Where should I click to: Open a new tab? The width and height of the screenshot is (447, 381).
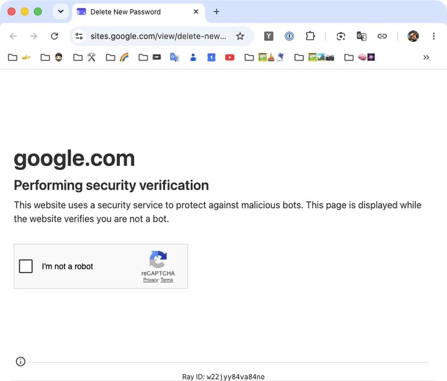[x=217, y=11]
